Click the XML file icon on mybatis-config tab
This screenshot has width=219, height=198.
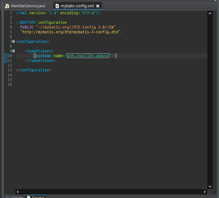click(57, 6)
